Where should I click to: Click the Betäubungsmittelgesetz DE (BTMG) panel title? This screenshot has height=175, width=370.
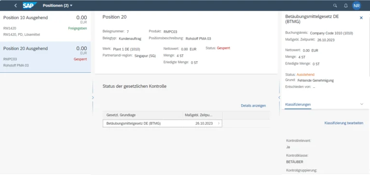pos(312,19)
